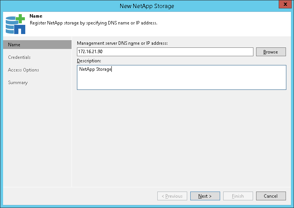
Task: Click the Description label above the text box
Action: (x=89, y=61)
